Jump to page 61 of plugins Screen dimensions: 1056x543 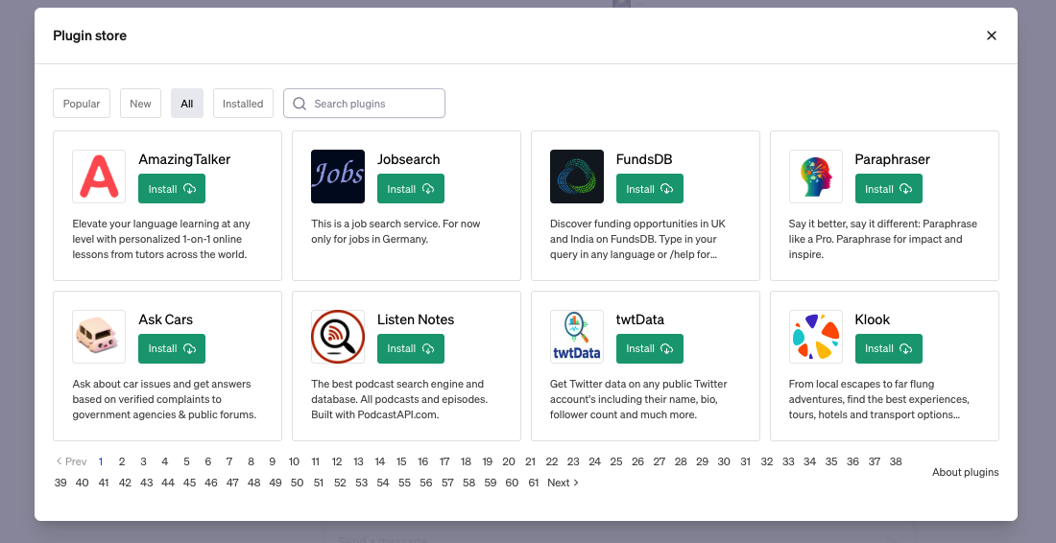(x=534, y=483)
